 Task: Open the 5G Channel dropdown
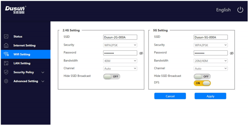click(210, 69)
